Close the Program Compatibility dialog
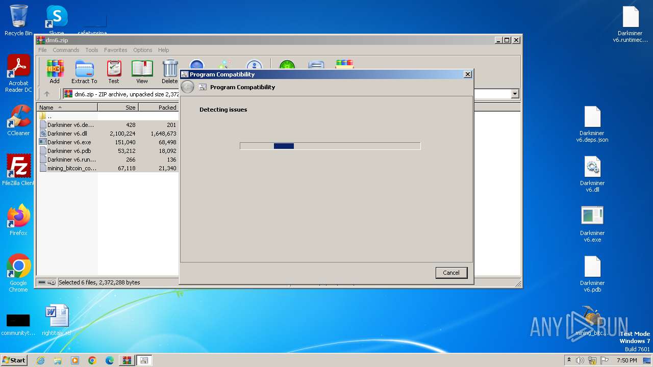Screen dimensions: 653x367 (467, 74)
